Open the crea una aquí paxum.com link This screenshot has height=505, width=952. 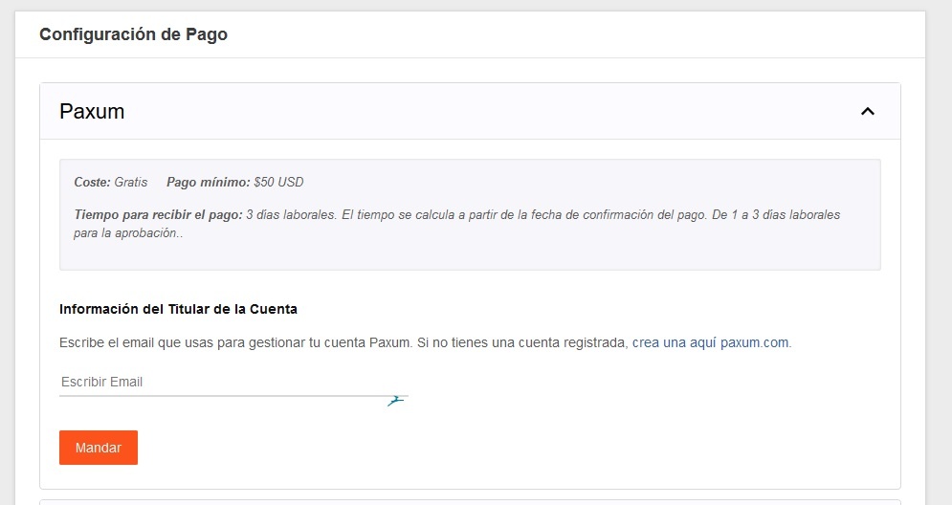click(x=711, y=342)
